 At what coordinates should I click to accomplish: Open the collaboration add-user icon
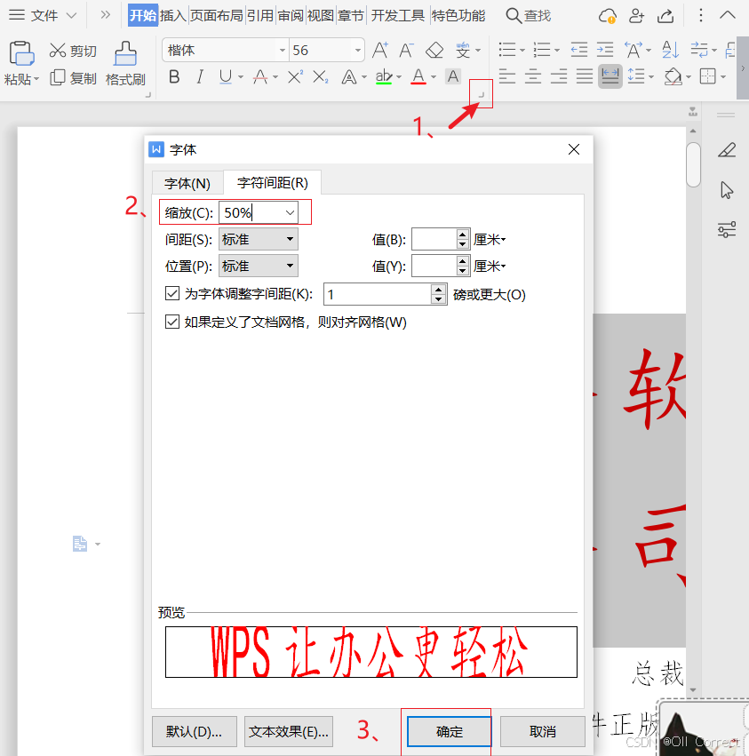[637, 16]
